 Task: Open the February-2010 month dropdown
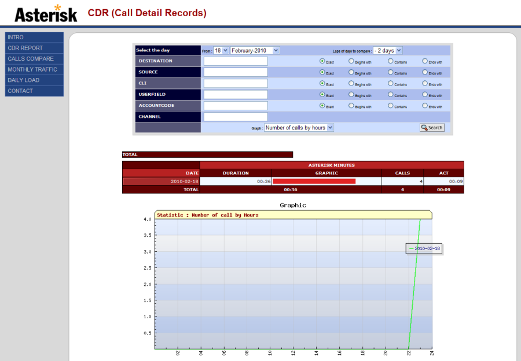[x=254, y=50]
